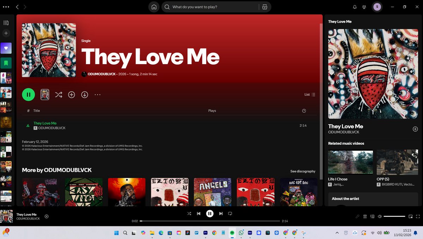Screen dimensions: 423x239
Task: Click the lyrics microphone icon
Action: coord(357,216)
